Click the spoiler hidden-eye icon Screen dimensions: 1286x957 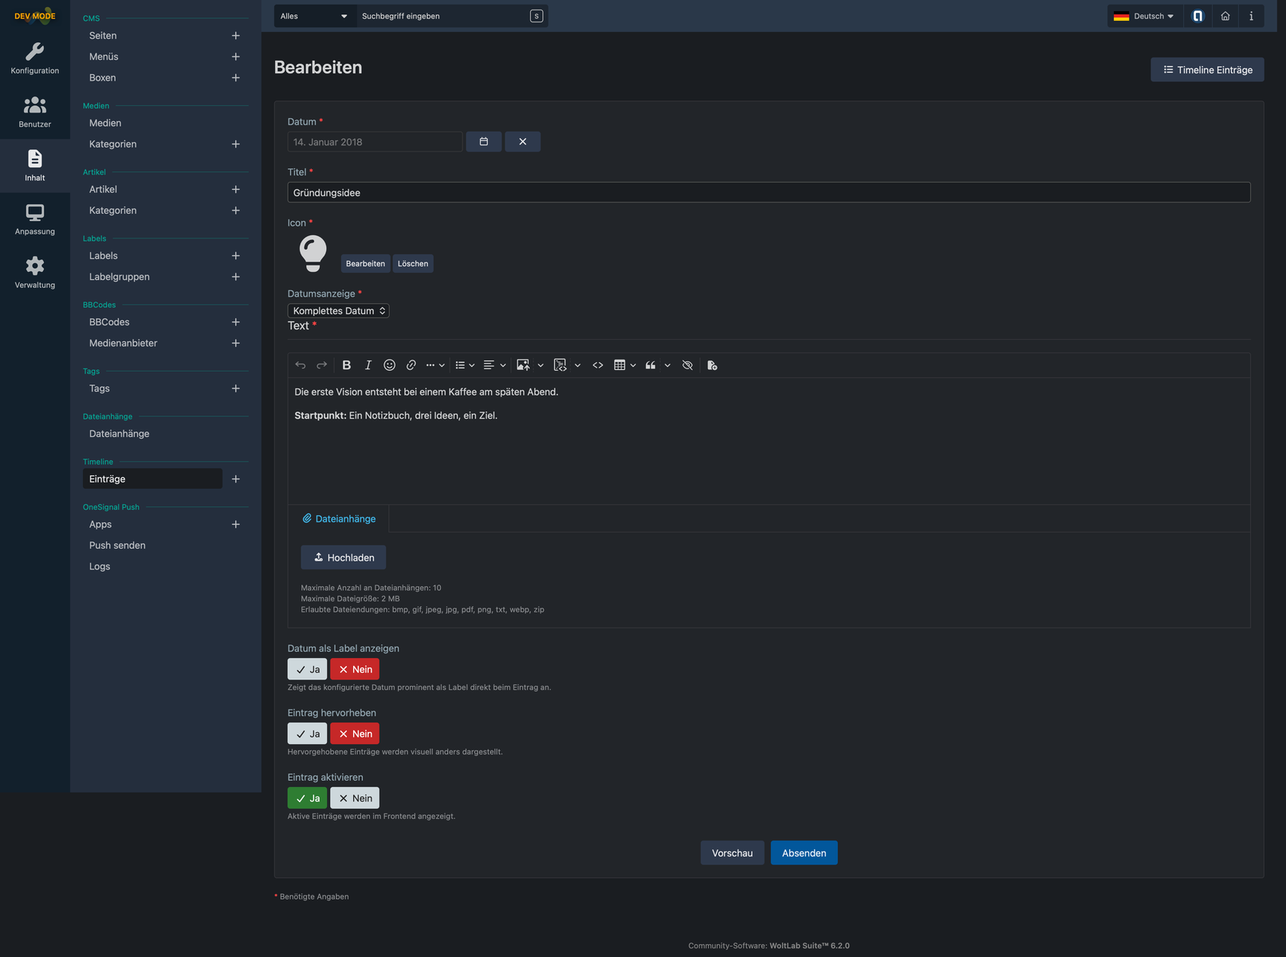tap(687, 365)
